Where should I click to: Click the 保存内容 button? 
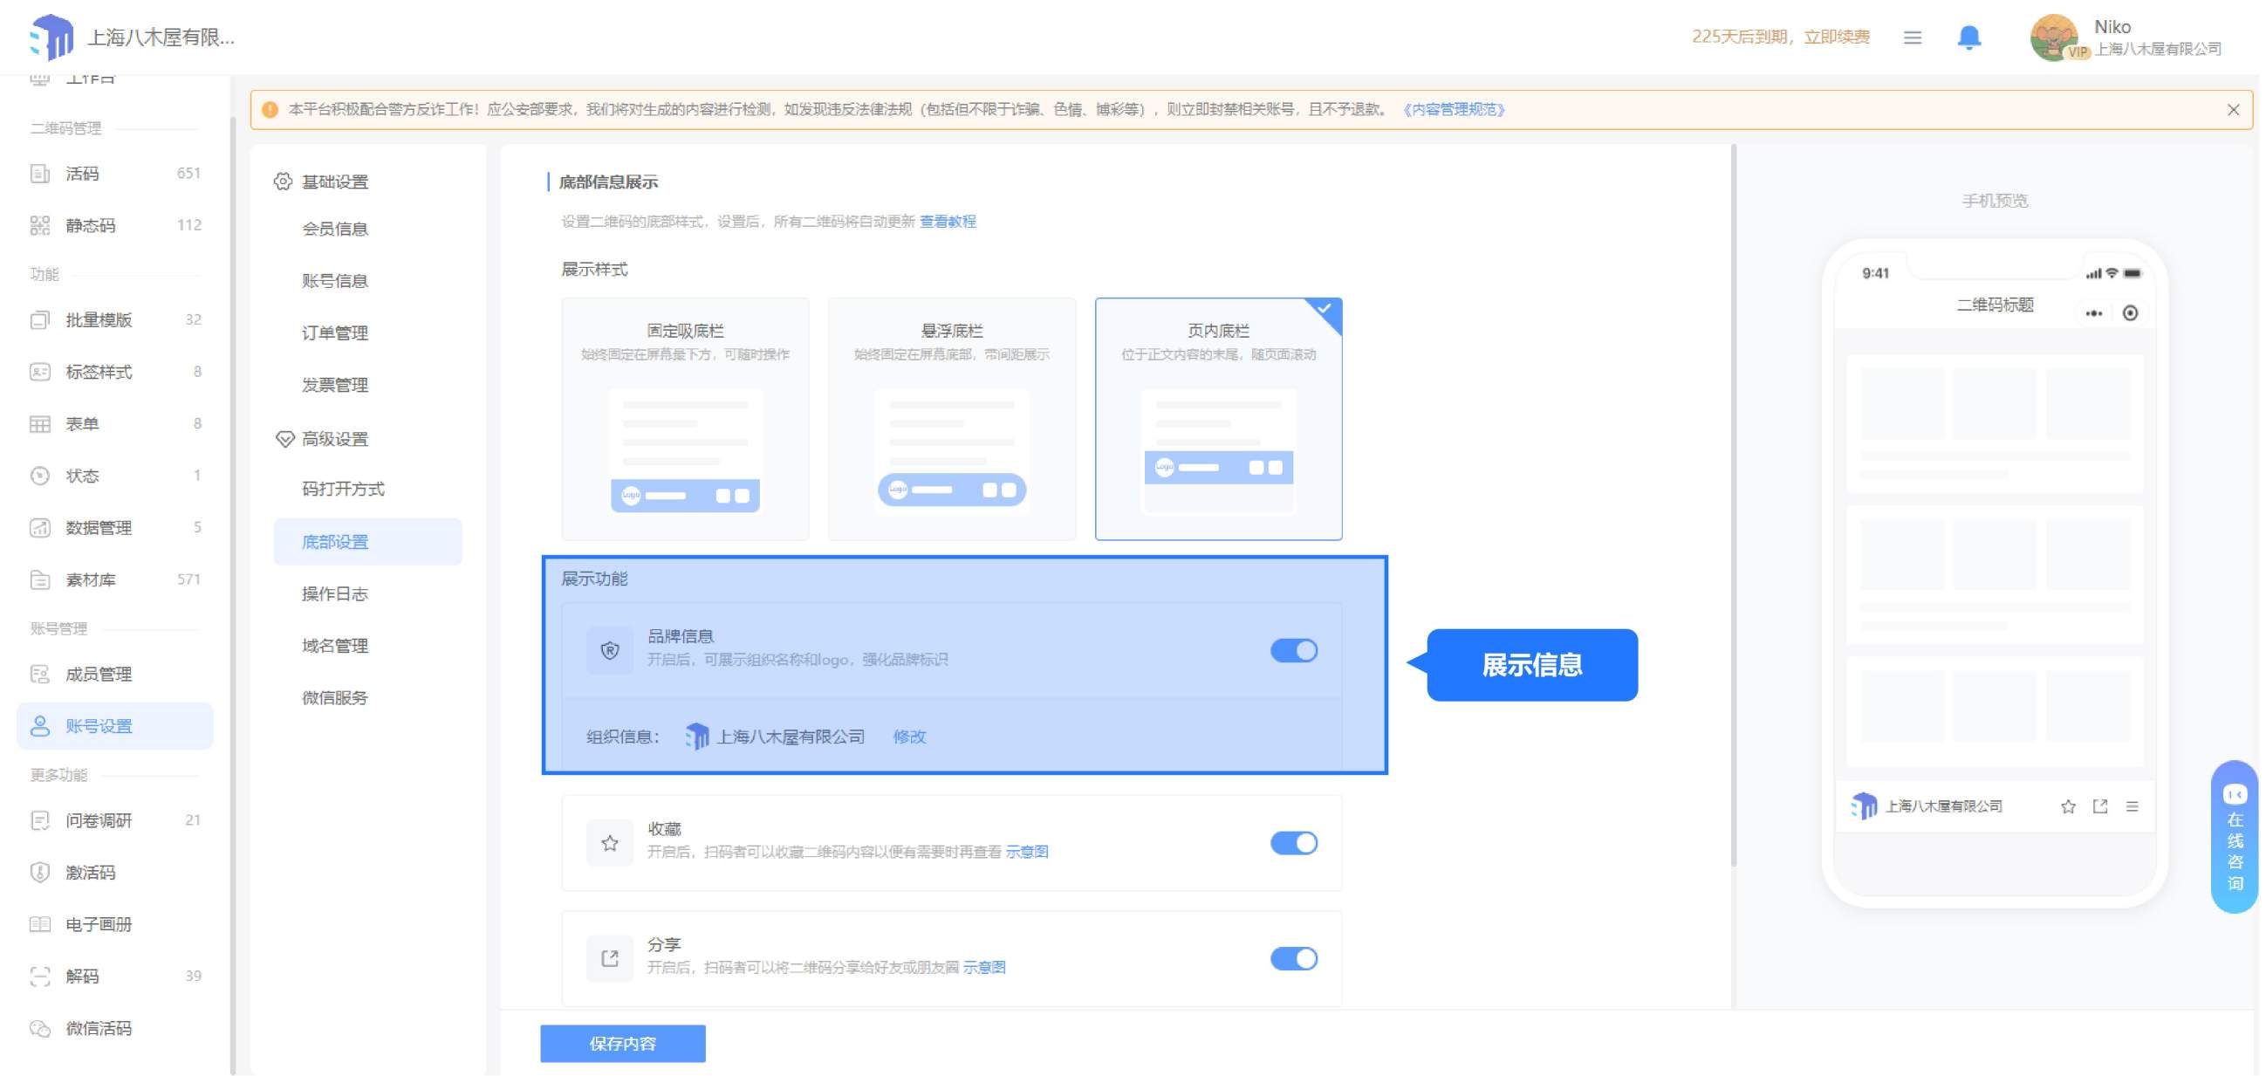pyautogui.click(x=623, y=1044)
